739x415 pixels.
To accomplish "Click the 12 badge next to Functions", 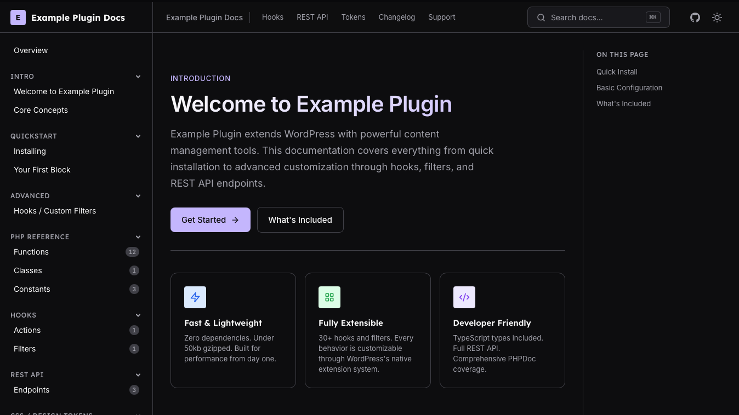I will point(132,252).
